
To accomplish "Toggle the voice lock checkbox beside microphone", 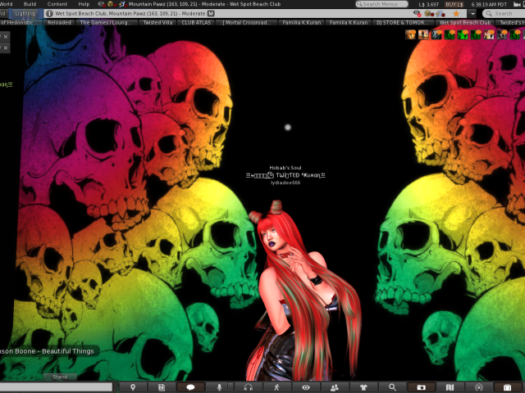I will tap(231, 386).
